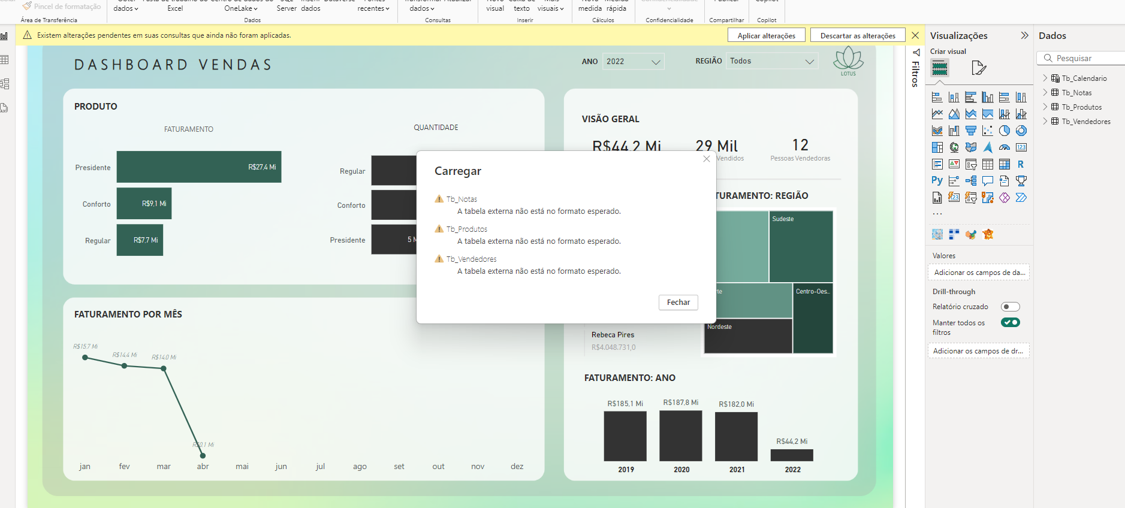Screen dimensions: 1125x508
Task: Pick the funnel chart visual
Action: tap(971, 131)
